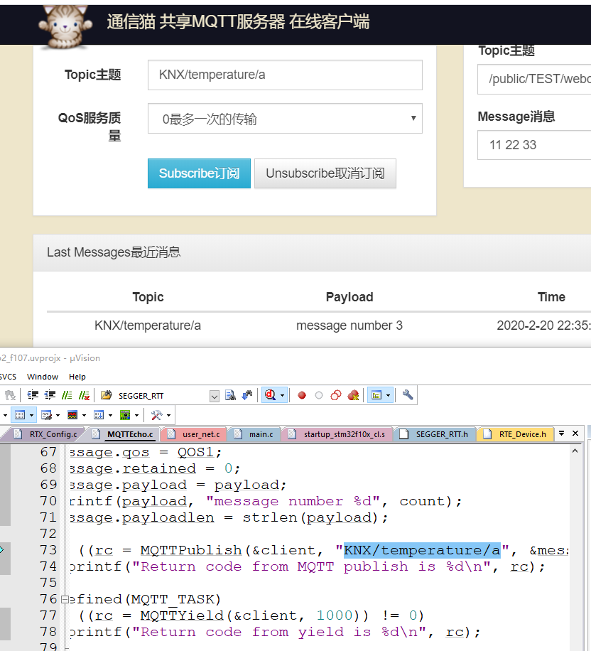Click the uncomment selection icon with red X

[x=85, y=395]
